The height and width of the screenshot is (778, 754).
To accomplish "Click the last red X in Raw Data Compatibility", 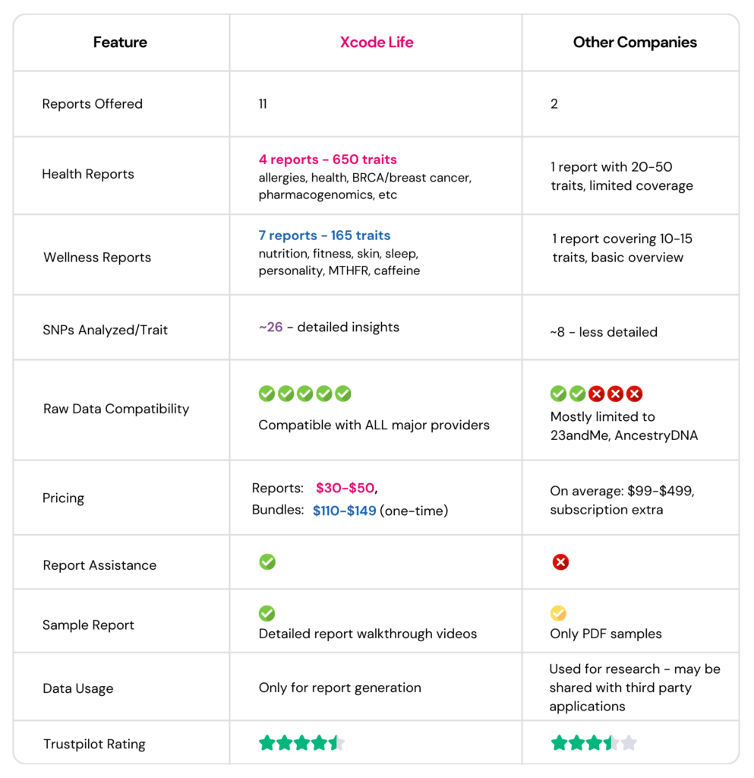I will click(635, 394).
